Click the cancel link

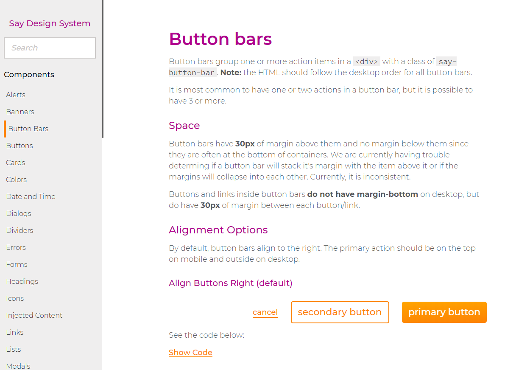tap(265, 312)
